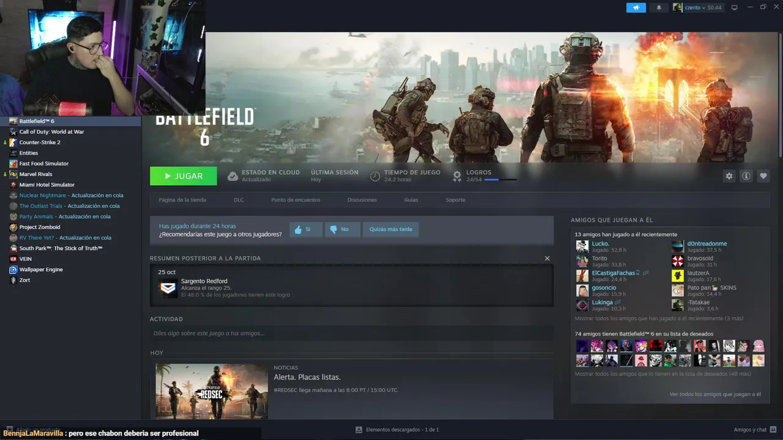Image resolution: width=783 pixels, height=440 pixels.
Task: Click the thumbs-down No recommendation button
Action: (342, 229)
